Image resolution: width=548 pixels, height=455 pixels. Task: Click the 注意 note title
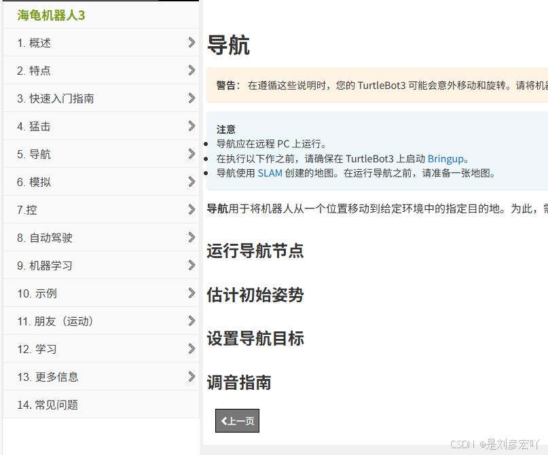click(225, 130)
